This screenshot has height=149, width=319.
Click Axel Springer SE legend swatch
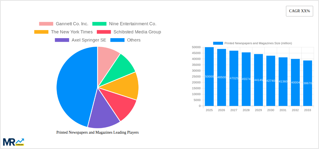tap(62, 40)
